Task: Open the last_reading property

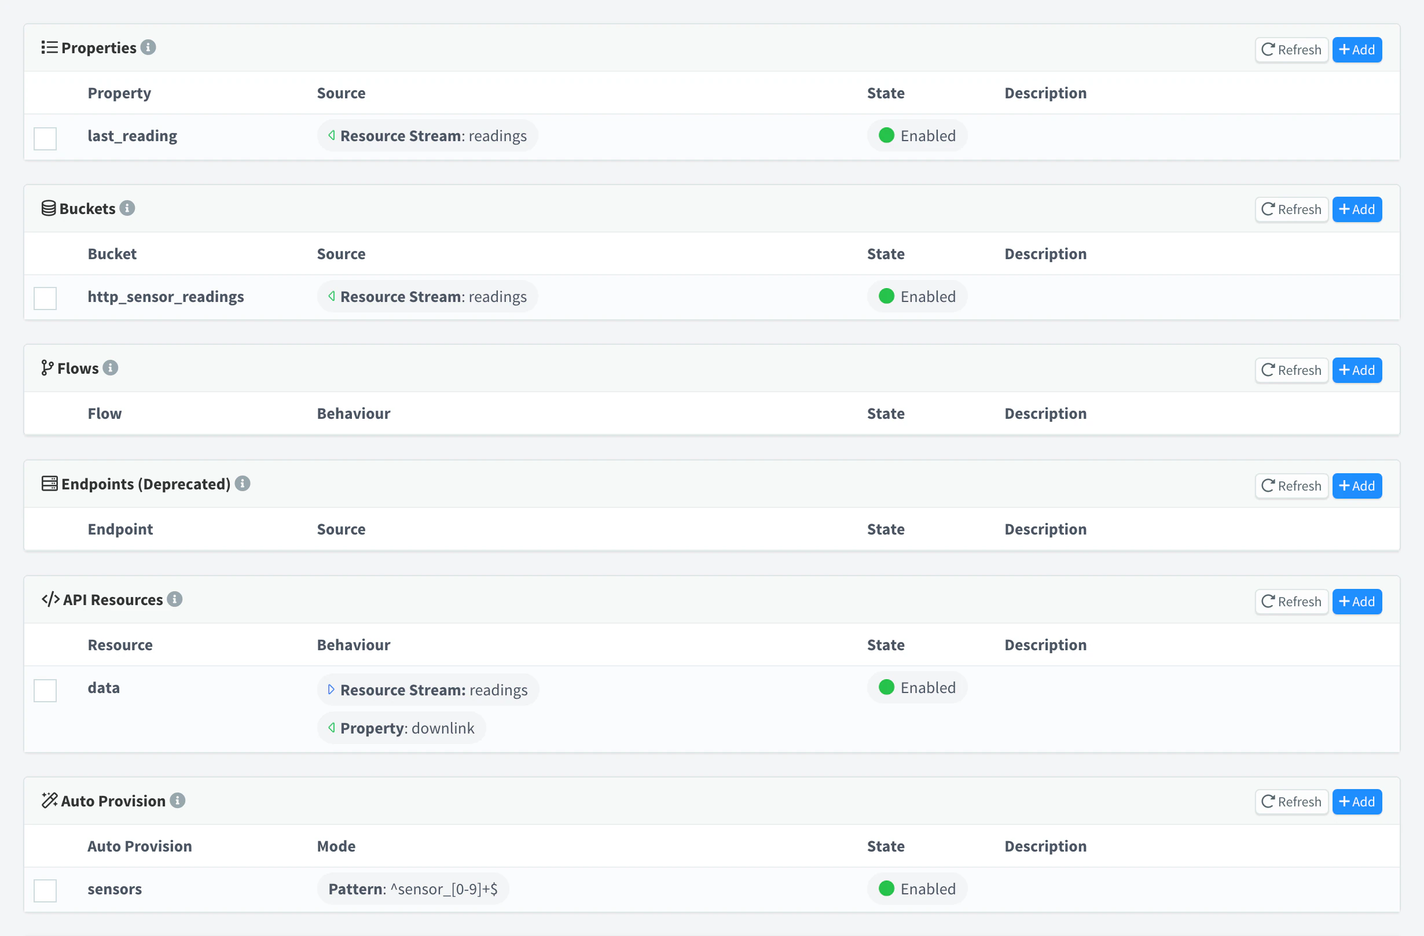Action: [132, 136]
